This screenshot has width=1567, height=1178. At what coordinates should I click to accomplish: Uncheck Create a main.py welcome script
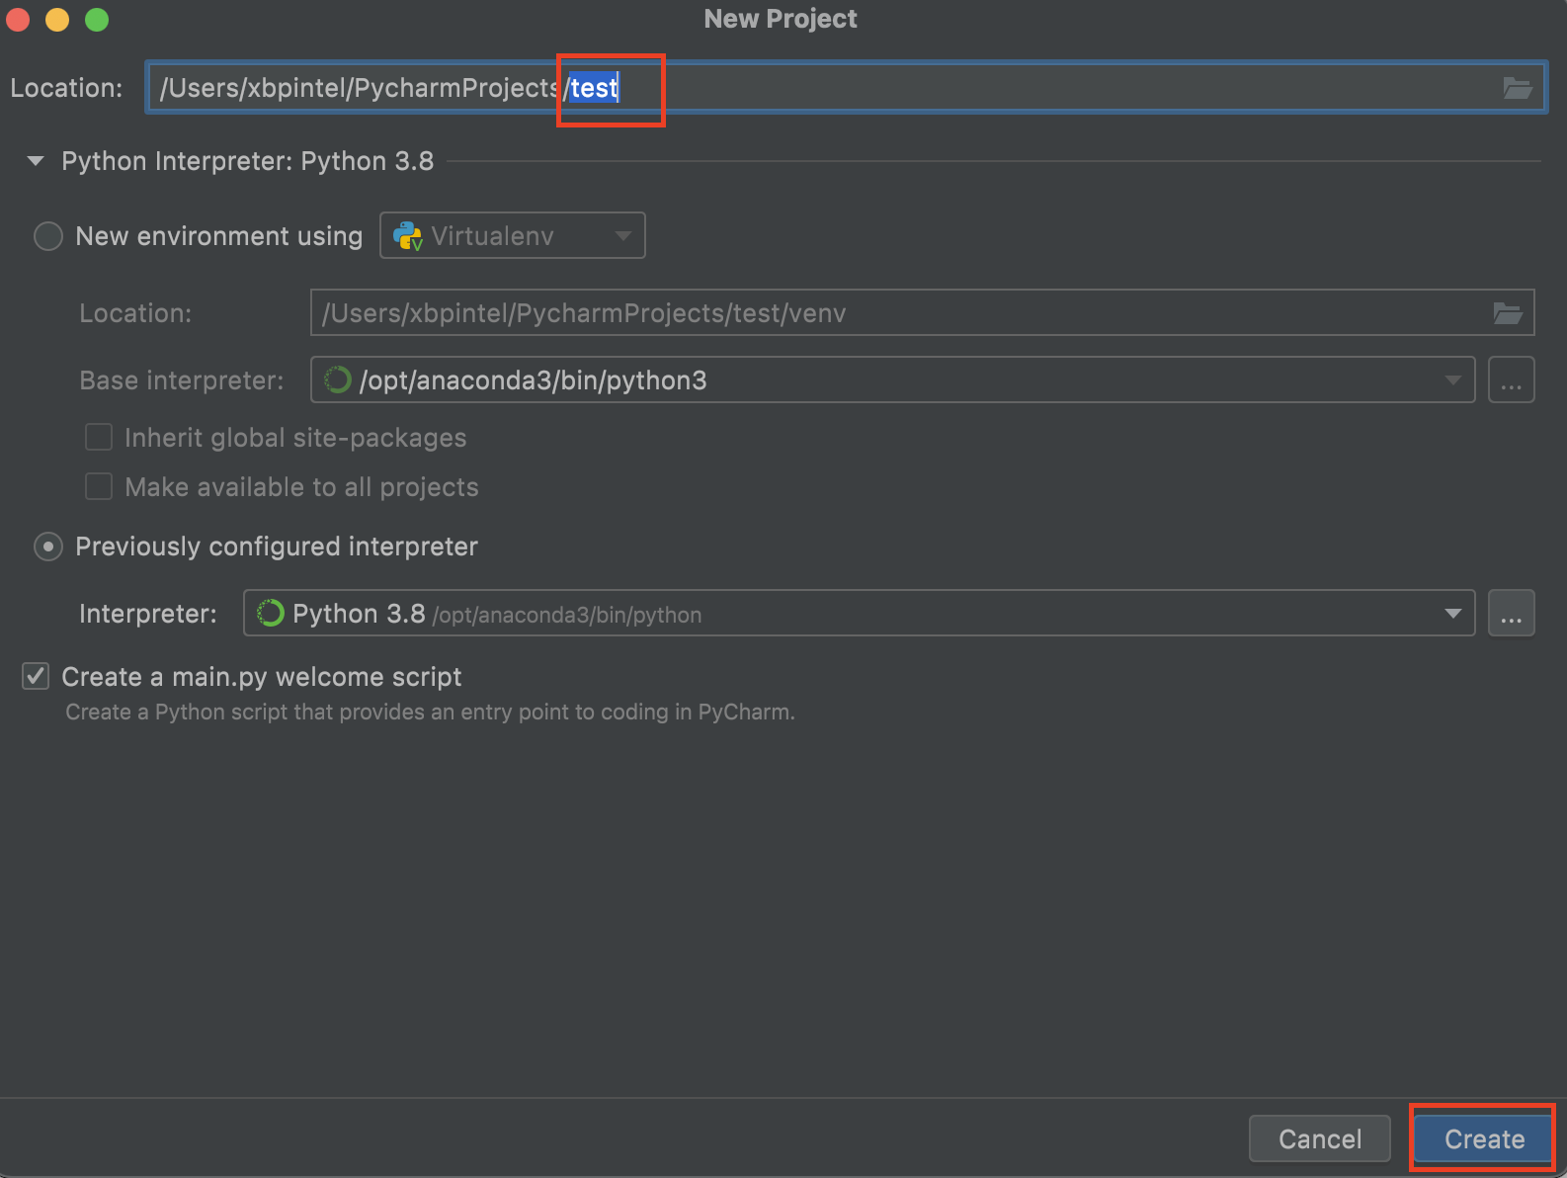point(36,676)
